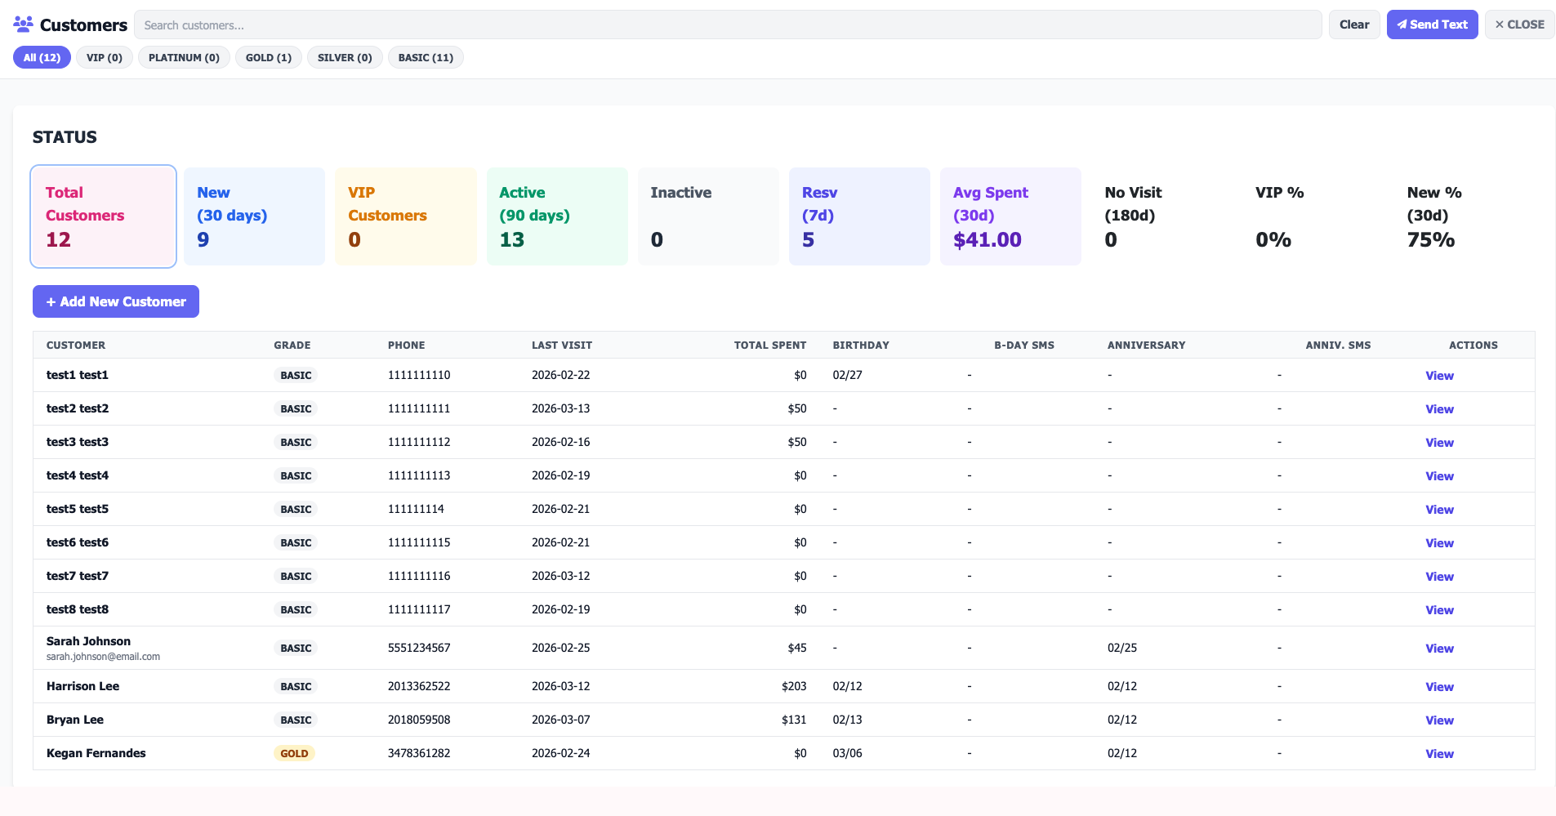Click the paper plane icon on Send Text
This screenshot has height=816, width=1556.
[x=1403, y=25]
